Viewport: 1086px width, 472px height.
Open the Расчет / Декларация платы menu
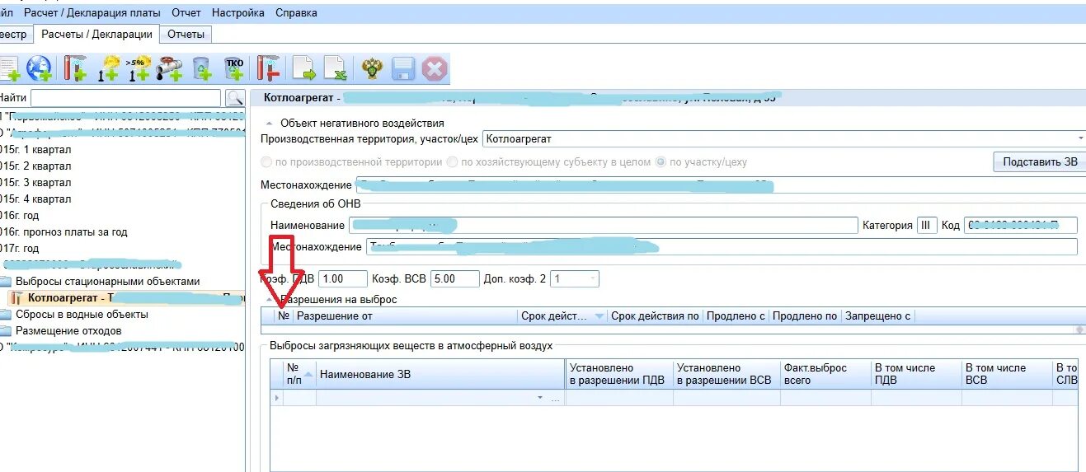(92, 13)
